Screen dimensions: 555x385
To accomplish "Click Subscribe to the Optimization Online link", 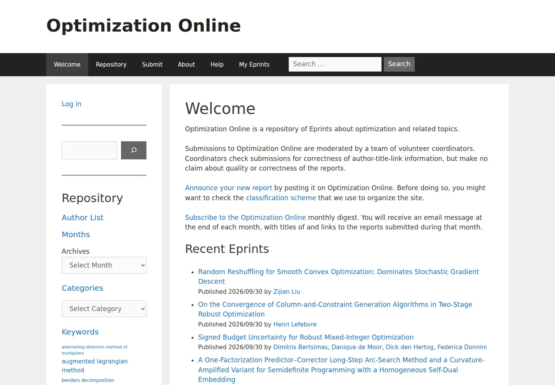I will click(x=246, y=218).
